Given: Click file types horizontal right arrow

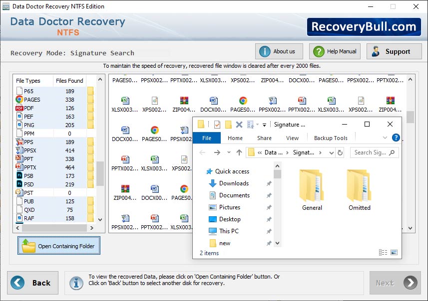Looking at the screenshot, I should 92,228.
